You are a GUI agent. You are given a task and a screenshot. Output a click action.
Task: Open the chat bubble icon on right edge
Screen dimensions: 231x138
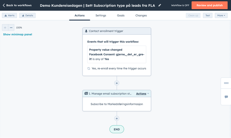click(x=226, y=97)
